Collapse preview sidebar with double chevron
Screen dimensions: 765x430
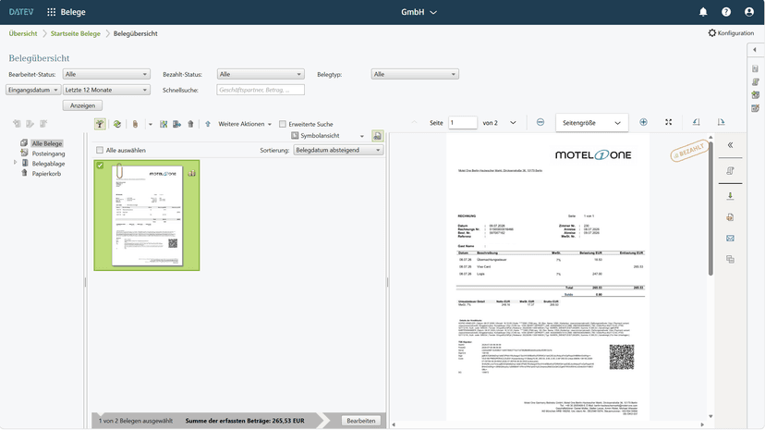(731, 145)
